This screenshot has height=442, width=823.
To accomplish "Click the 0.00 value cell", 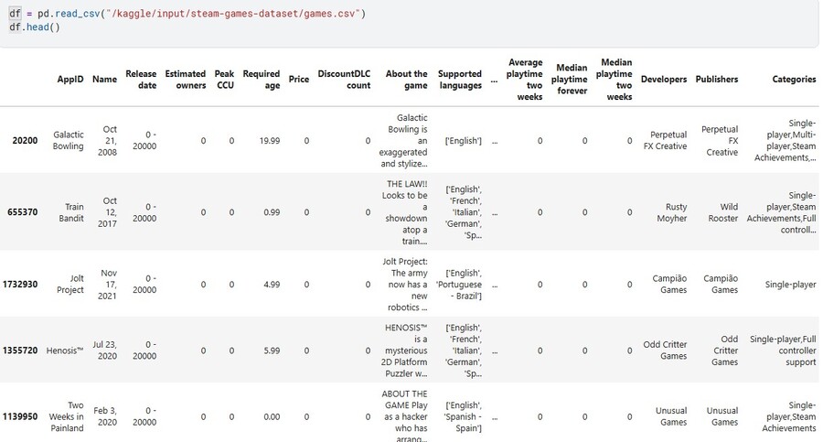I will click(272, 416).
